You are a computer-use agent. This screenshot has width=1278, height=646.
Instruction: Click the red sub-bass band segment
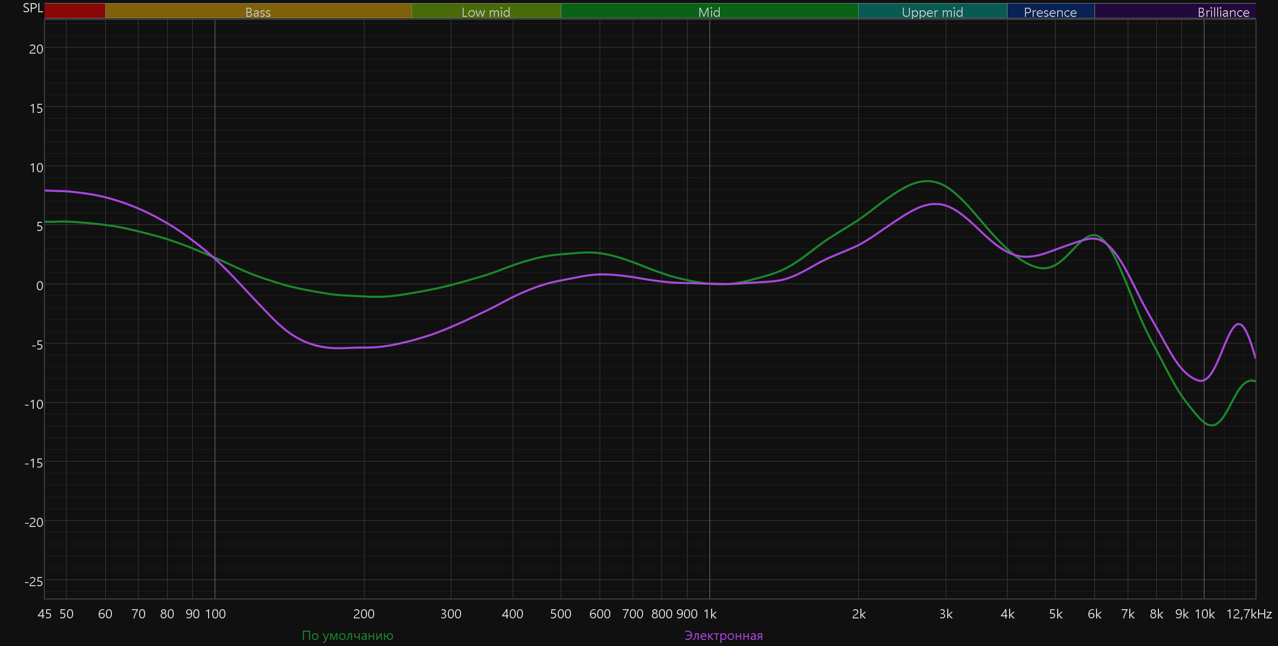[75, 11]
